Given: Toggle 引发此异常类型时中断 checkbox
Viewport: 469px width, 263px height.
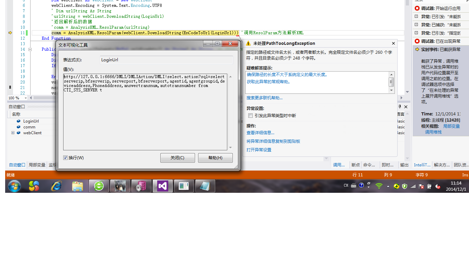Looking at the screenshot, I should pyautogui.click(x=251, y=116).
